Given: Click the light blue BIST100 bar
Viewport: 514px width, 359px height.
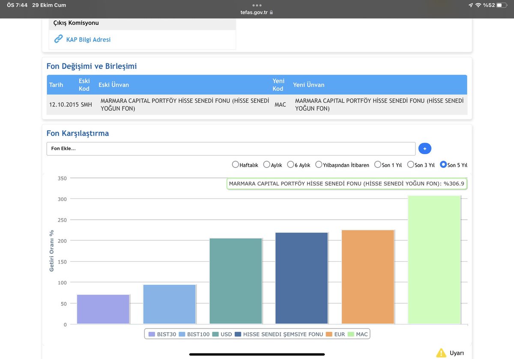Looking at the screenshot, I should click(170, 304).
